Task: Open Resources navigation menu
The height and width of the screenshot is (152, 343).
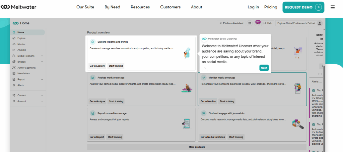Action: (x=140, y=7)
